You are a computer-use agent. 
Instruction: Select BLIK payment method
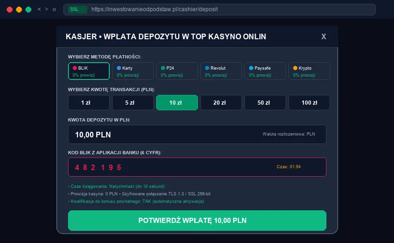pos(89,71)
